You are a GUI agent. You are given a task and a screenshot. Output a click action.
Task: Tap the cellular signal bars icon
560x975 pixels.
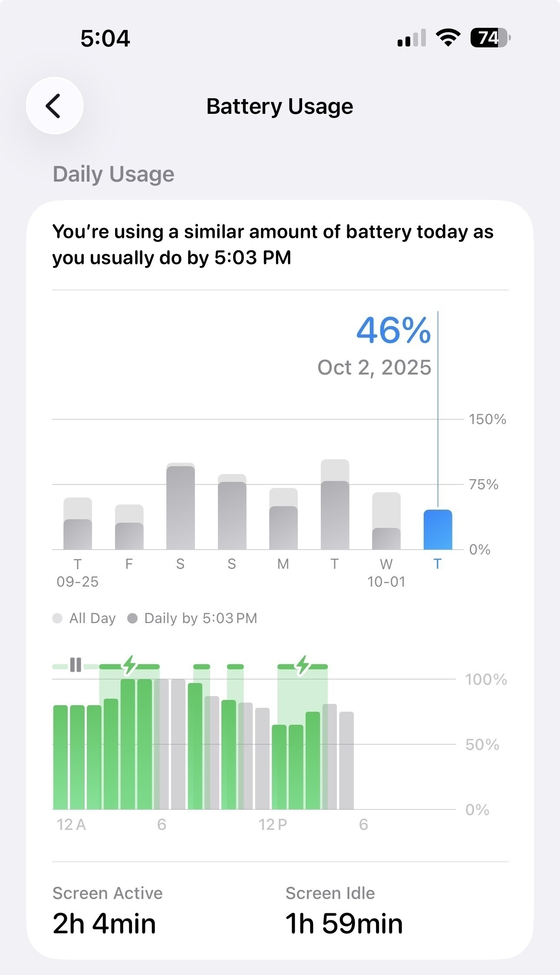click(x=411, y=38)
